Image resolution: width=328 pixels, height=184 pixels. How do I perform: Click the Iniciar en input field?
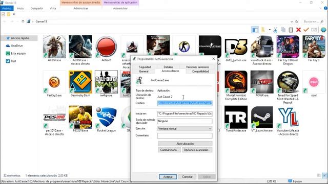[185, 113]
